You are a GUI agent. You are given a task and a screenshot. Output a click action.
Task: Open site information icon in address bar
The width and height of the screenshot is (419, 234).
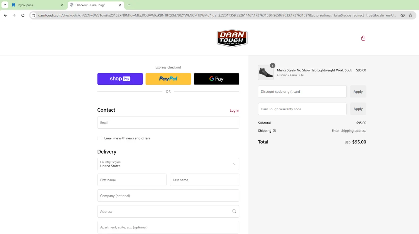tap(33, 15)
